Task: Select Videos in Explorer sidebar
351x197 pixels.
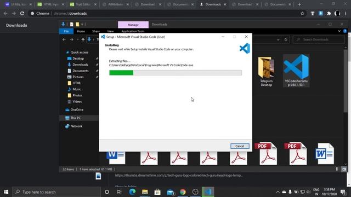Action: [77, 101]
